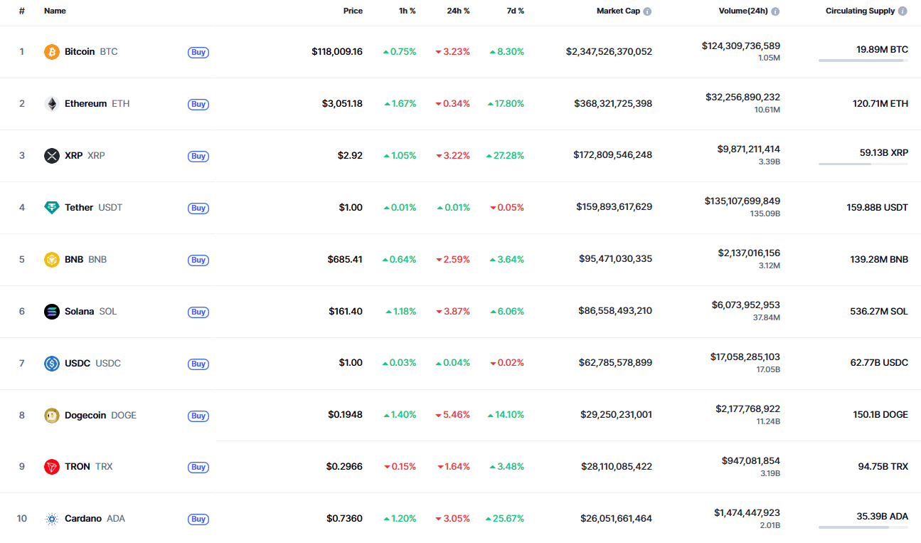Click XRP 7d change 27.28%
This screenshot has height=543, width=921.
tap(505, 156)
